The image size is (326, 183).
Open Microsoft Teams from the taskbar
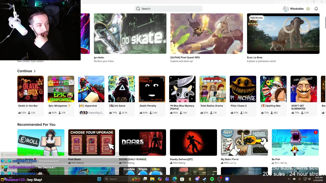[167, 179]
